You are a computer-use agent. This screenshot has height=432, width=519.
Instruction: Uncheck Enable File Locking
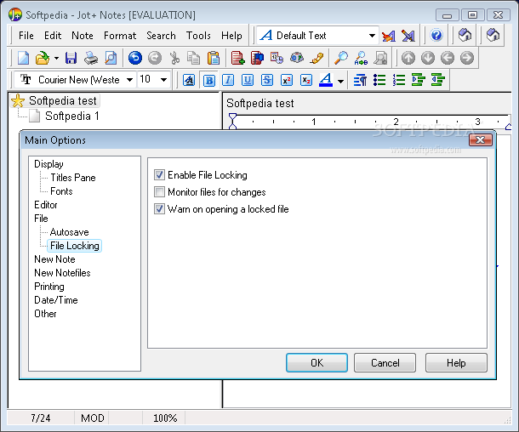tap(159, 174)
